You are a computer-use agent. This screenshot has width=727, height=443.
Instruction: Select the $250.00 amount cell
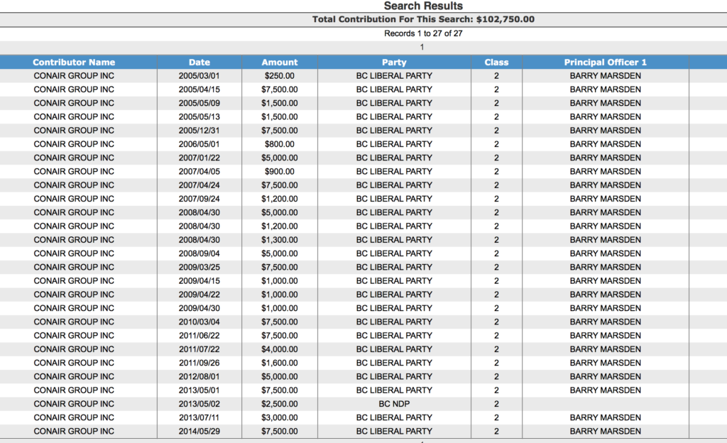coord(280,76)
